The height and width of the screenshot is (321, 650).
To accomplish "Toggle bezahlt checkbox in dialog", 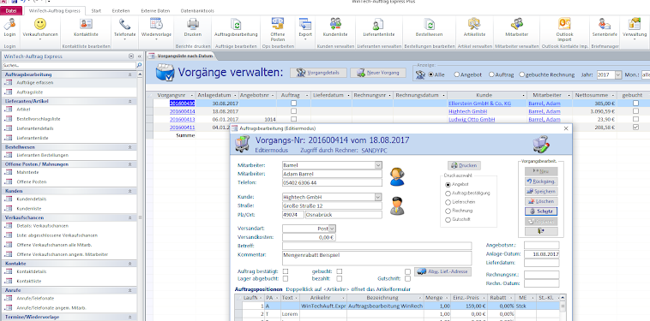I will (x=339, y=279).
